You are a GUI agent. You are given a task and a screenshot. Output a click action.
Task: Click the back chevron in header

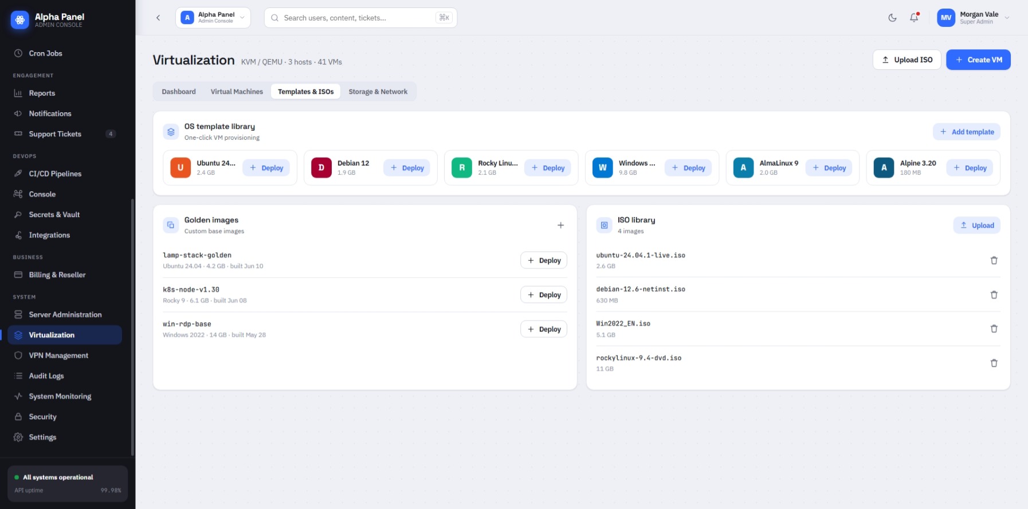(x=158, y=18)
